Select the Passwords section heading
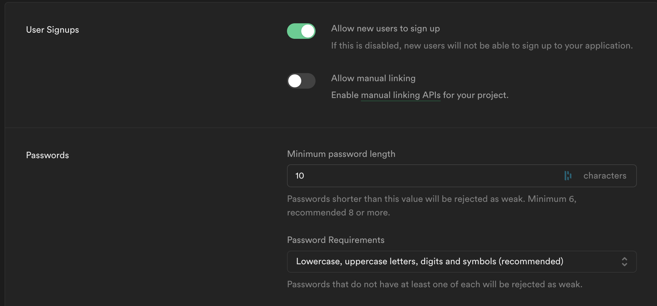 click(47, 155)
